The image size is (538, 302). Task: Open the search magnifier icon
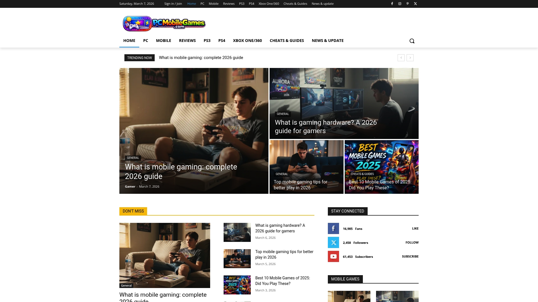click(412, 41)
